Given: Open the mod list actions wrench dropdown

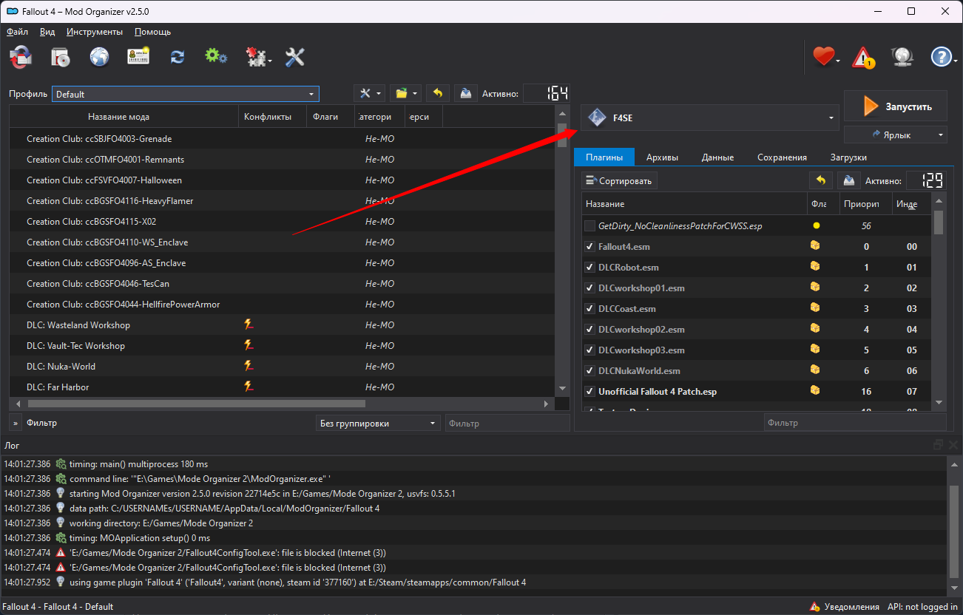Looking at the screenshot, I should click(371, 93).
